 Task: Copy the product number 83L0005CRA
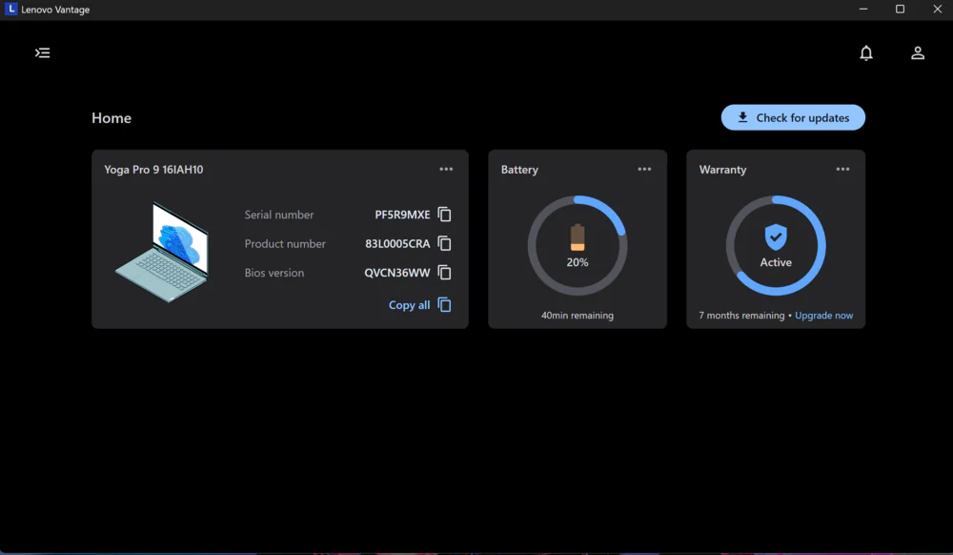pyautogui.click(x=444, y=243)
